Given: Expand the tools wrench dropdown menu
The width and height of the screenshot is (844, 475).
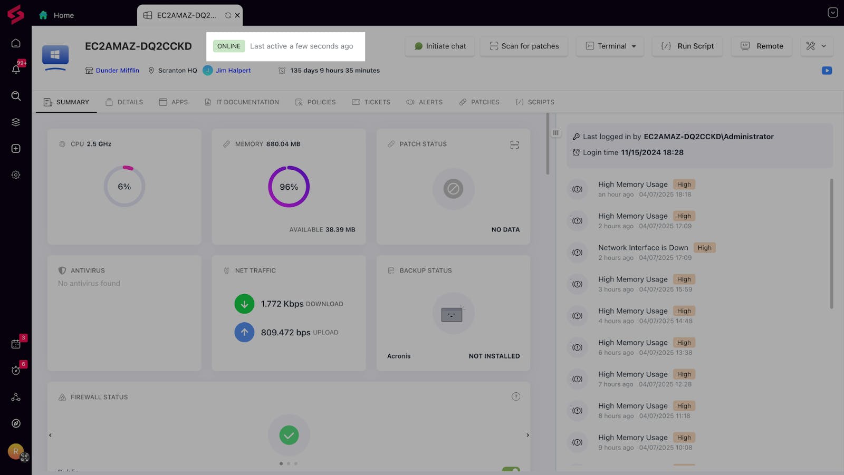Looking at the screenshot, I should tap(817, 46).
